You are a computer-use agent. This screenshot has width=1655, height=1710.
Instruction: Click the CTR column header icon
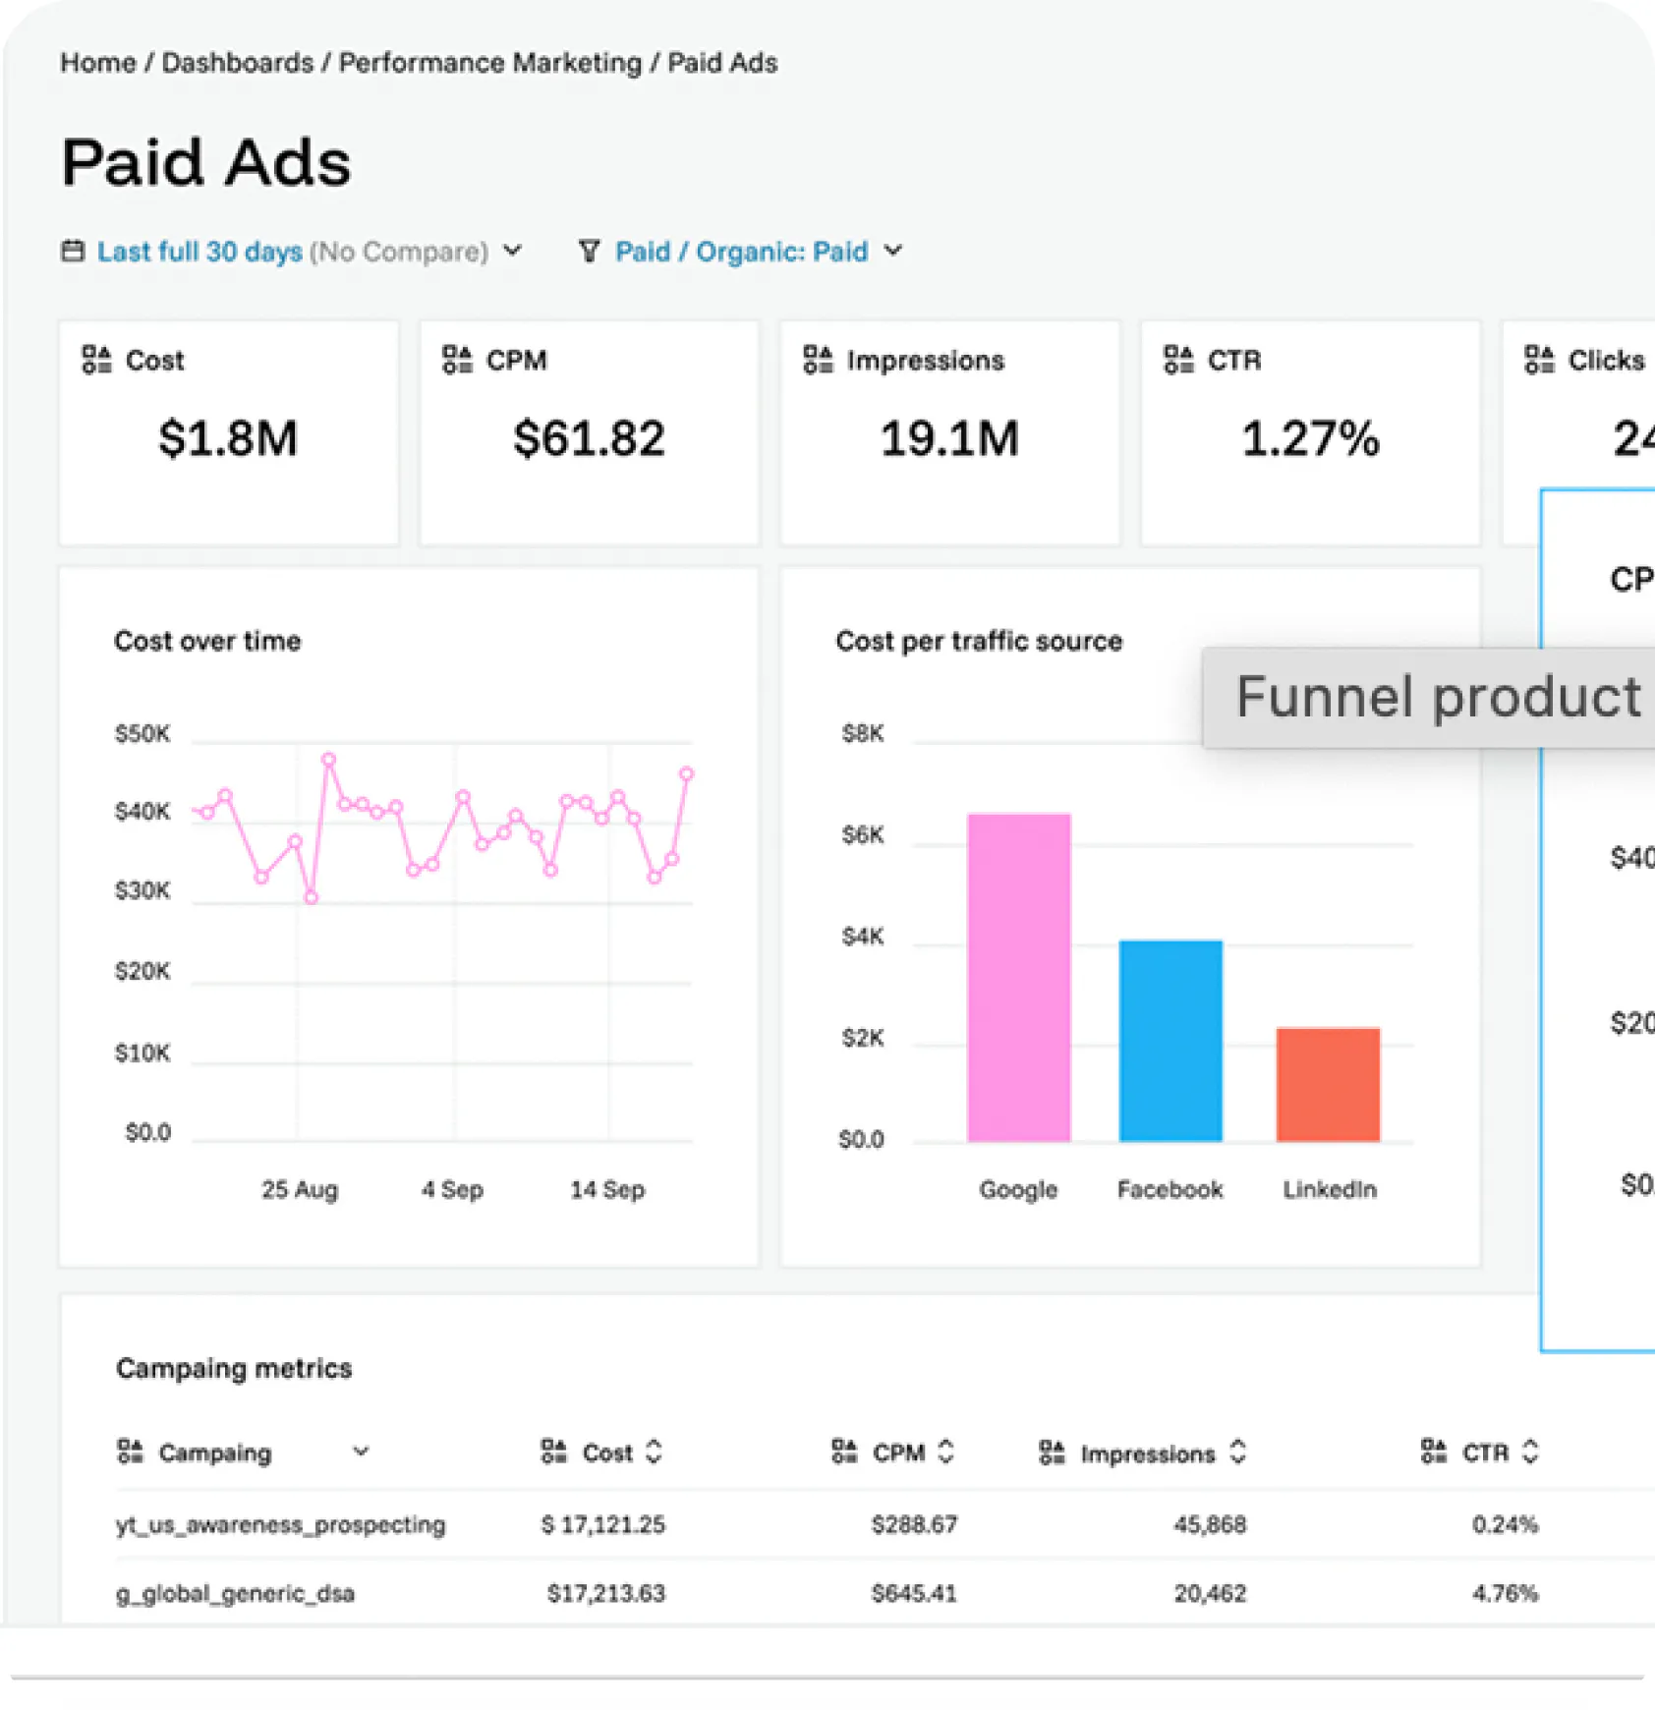1433,1451
